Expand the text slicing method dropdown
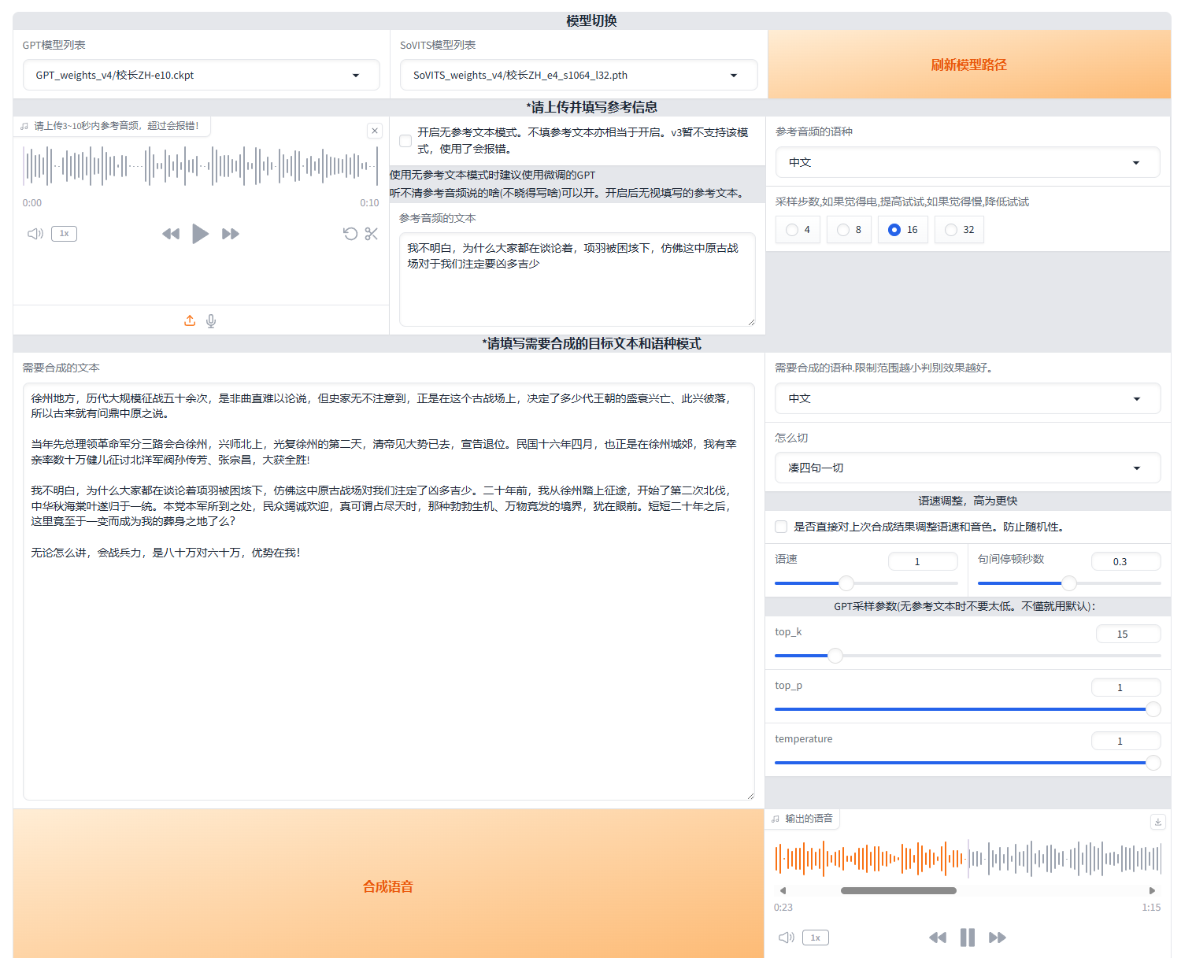Screen dimensions: 1181x958 [967, 468]
